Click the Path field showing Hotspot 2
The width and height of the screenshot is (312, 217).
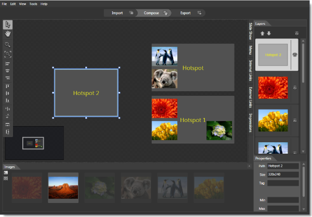[283, 166]
